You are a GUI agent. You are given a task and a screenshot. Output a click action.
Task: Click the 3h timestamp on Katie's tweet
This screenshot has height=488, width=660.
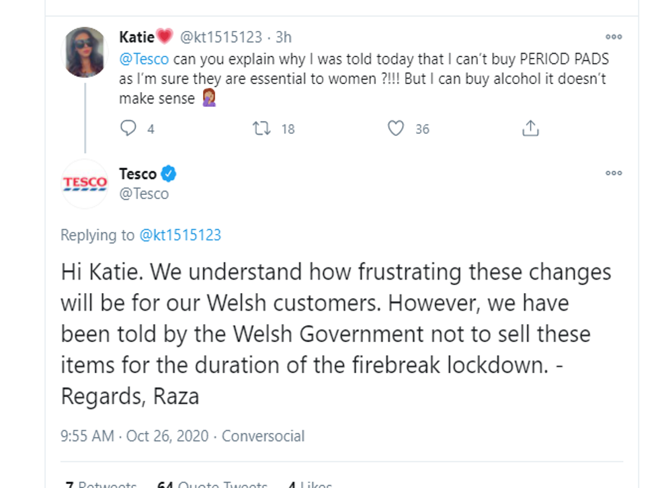coord(284,37)
